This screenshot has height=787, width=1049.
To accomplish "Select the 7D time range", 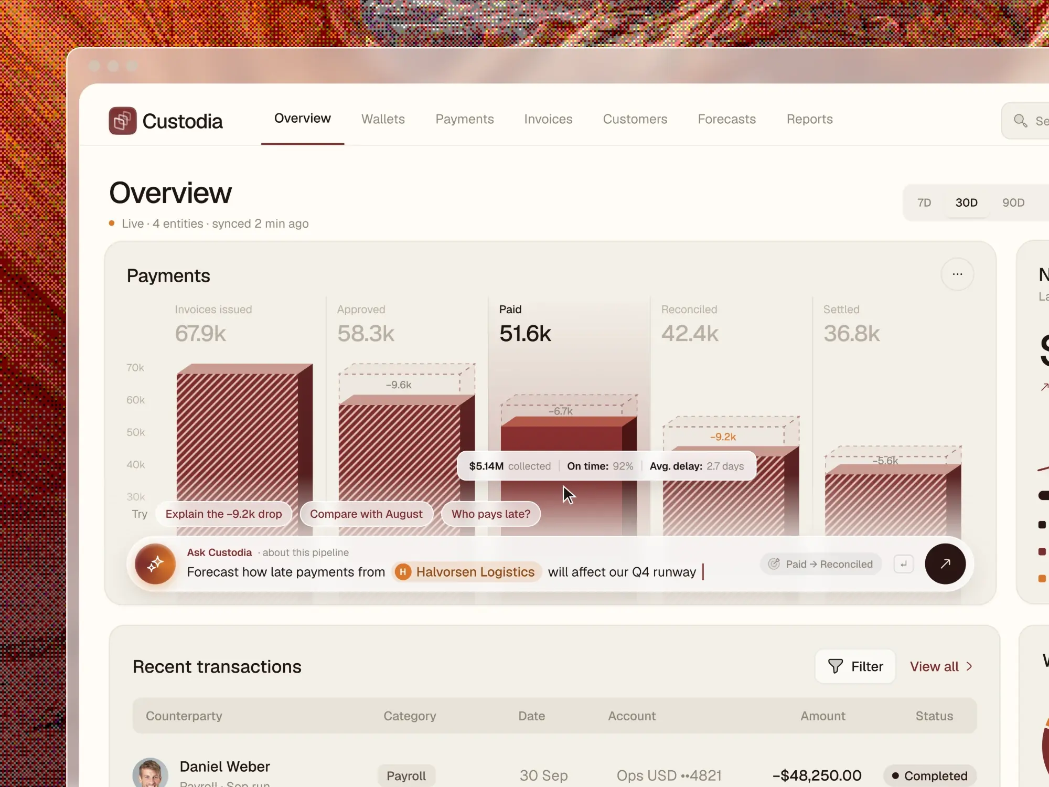I will [x=924, y=203].
